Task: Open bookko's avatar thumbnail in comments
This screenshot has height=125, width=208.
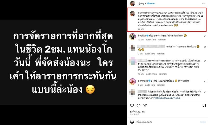Action: [x=133, y=37]
